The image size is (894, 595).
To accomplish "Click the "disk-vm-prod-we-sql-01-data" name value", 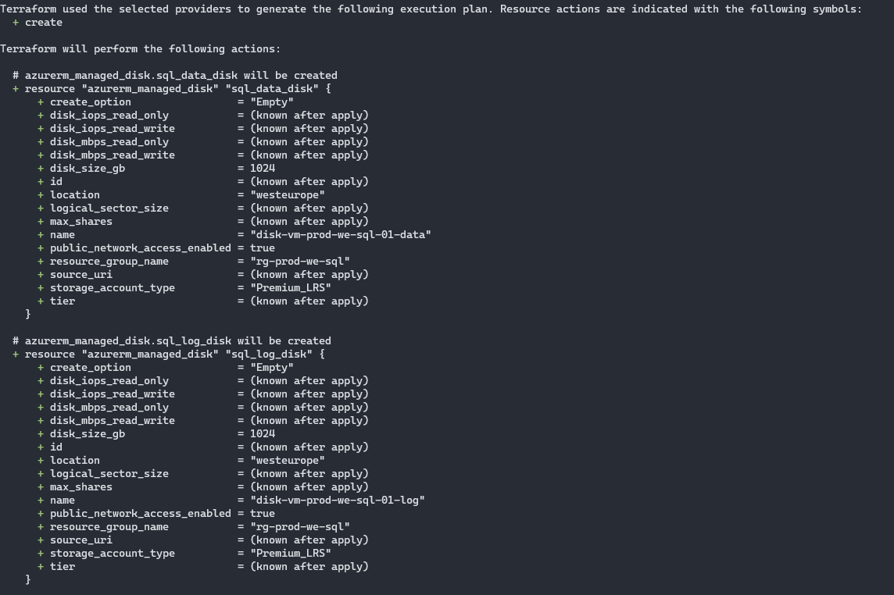I will click(x=341, y=235).
